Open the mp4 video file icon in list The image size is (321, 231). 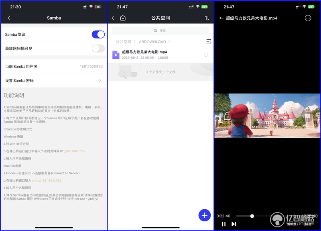[x=116, y=55]
